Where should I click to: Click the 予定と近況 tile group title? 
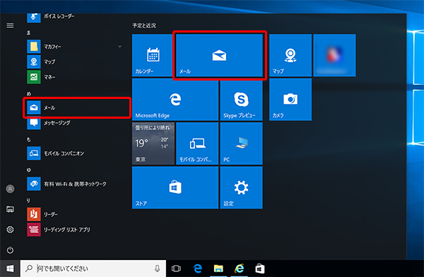pos(144,25)
